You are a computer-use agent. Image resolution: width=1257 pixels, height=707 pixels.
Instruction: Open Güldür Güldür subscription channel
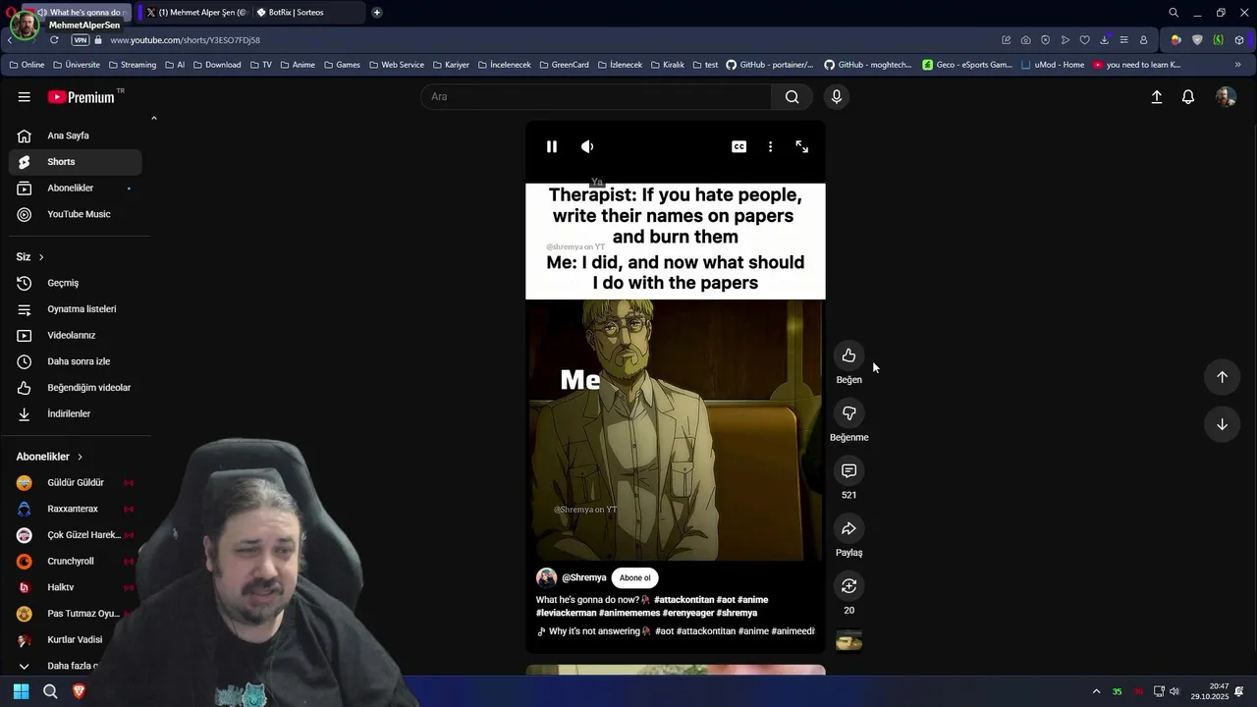[x=75, y=483]
